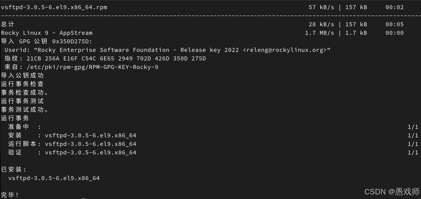This screenshot has width=421, height=199.
Task: Click the 00:05 elapsed time value
Action: point(394,24)
